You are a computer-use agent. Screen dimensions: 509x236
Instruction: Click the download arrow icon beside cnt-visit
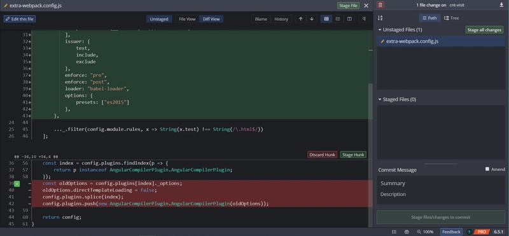[x=501, y=5]
